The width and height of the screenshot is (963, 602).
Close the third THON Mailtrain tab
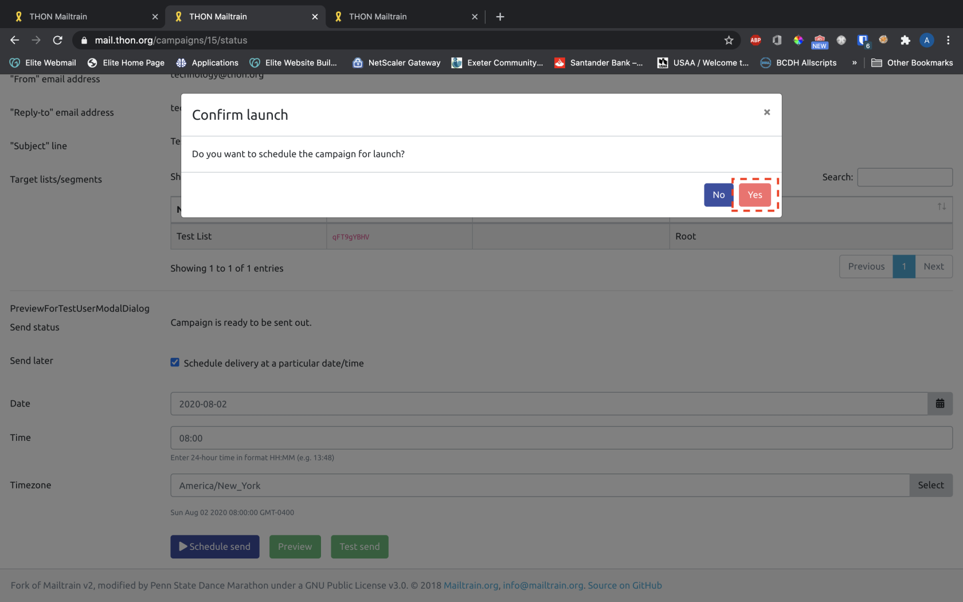click(475, 17)
